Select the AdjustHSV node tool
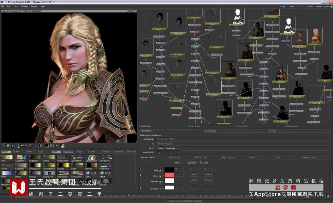The width and height of the screenshot is (333, 203). pyautogui.click(x=21, y=158)
